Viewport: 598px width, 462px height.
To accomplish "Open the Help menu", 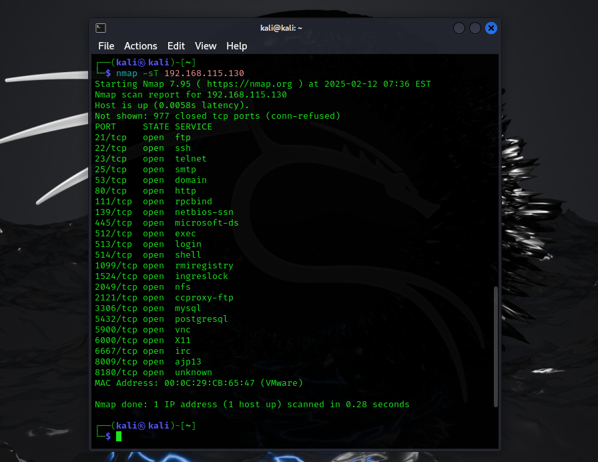I will [236, 46].
